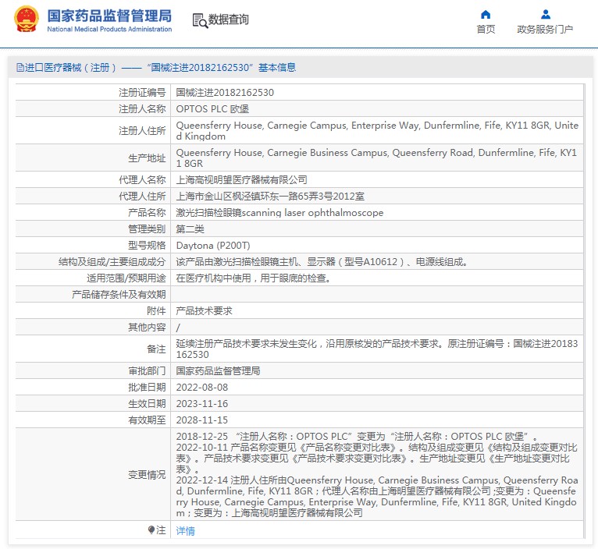This screenshot has height=549, width=598.
Task: Click the attachment value 产品技术要求
Action: [204, 311]
